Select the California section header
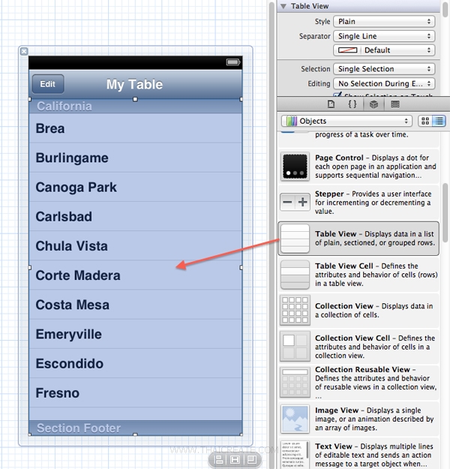The height and width of the screenshot is (469, 450). pyautogui.click(x=136, y=107)
